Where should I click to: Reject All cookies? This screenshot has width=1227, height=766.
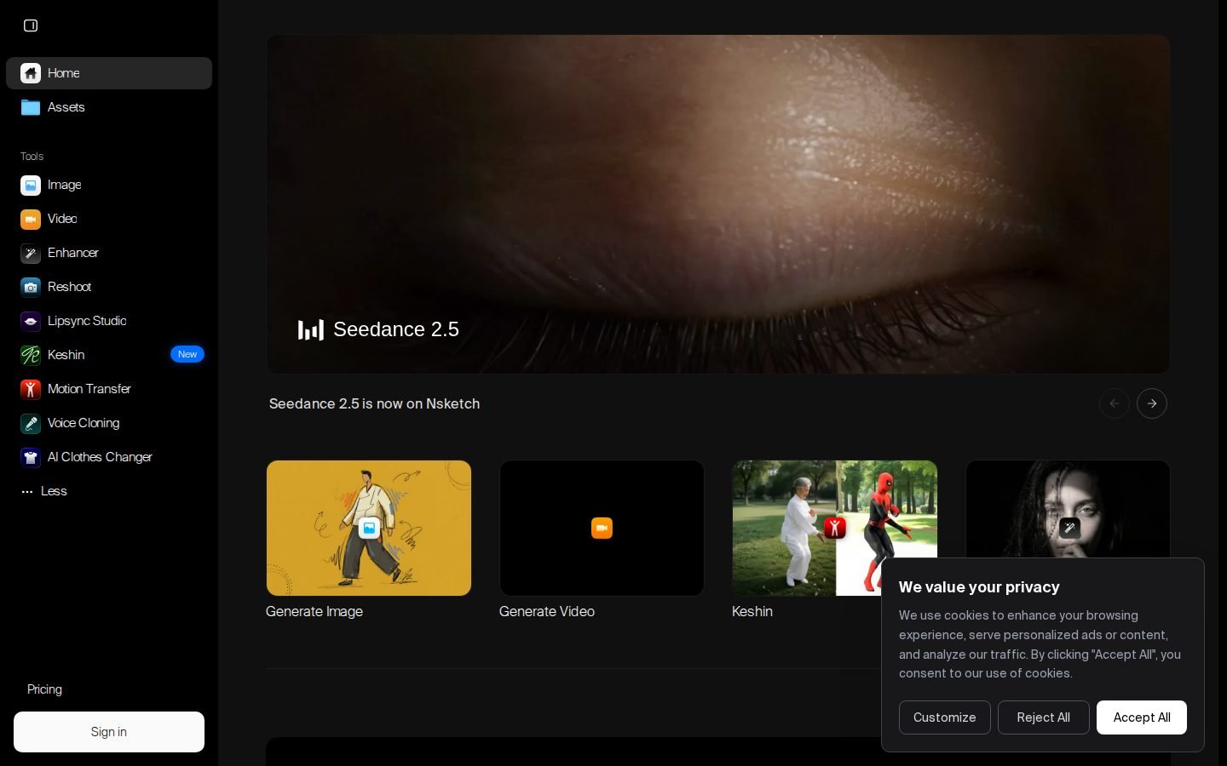point(1044,717)
